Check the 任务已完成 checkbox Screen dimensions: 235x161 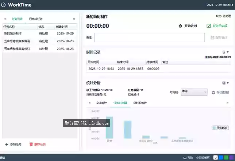coord(209,26)
